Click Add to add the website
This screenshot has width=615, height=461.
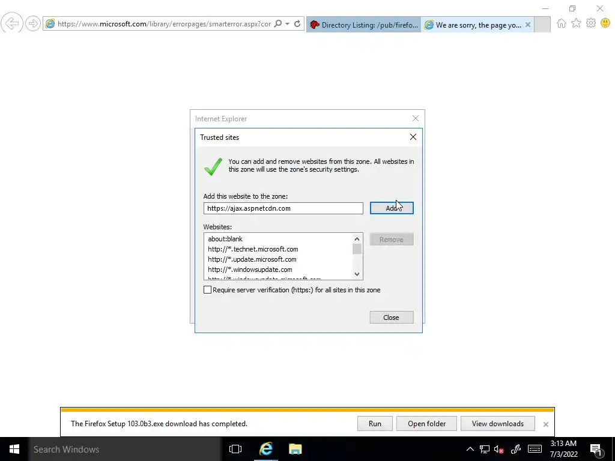pos(392,208)
